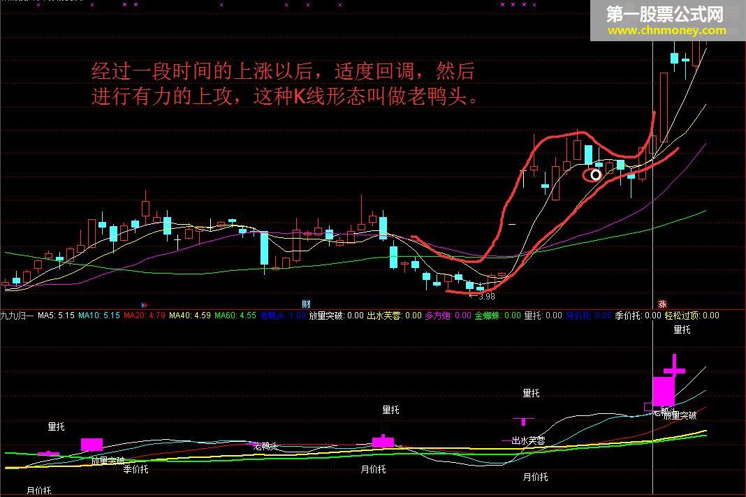The width and height of the screenshot is (746, 497).
Task: Click the MA10: 5.15 value
Action: (x=99, y=316)
